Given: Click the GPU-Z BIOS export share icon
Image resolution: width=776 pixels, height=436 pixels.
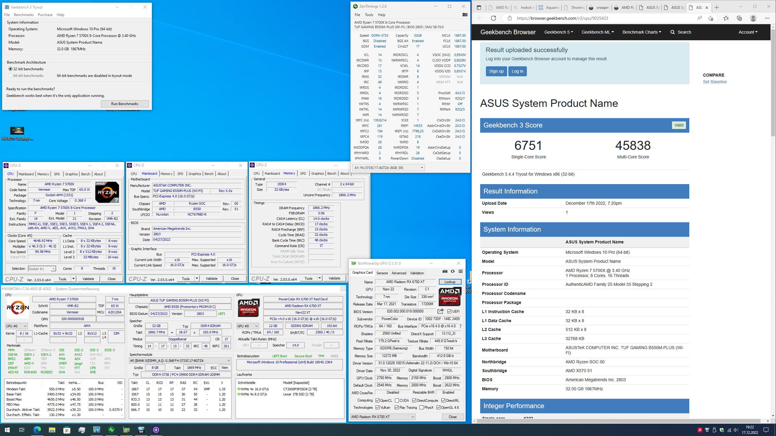Looking at the screenshot, I should (x=440, y=311).
